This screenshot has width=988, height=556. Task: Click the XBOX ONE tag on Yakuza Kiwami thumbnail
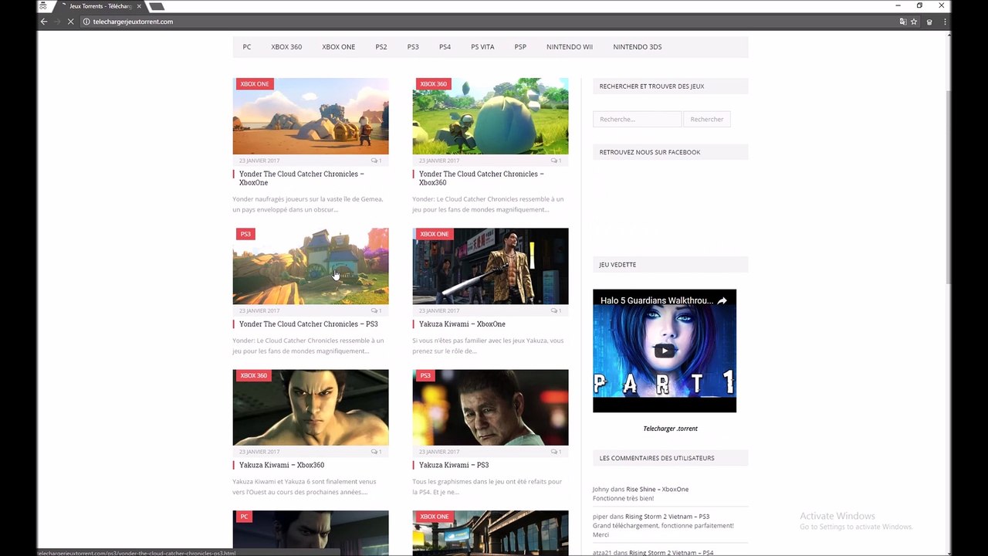click(435, 234)
